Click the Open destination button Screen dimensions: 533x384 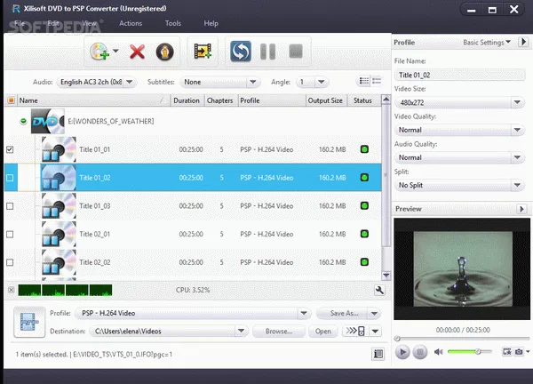(x=323, y=332)
